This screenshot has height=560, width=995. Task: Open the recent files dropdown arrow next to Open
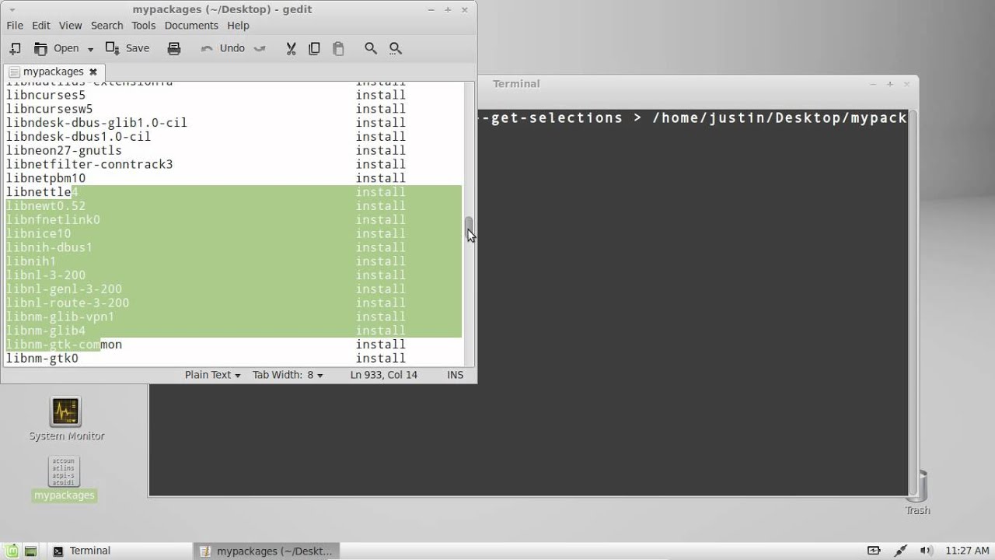[90, 49]
